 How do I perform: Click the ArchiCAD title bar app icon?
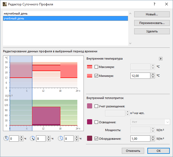5,4
